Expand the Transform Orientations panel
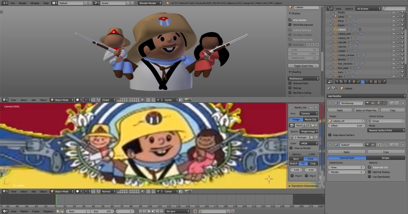 [304, 186]
